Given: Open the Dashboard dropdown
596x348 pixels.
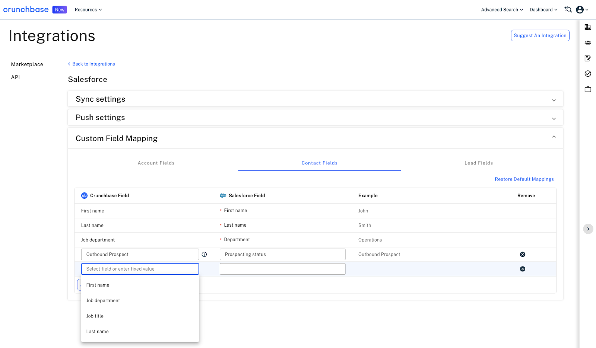Looking at the screenshot, I should (543, 10).
